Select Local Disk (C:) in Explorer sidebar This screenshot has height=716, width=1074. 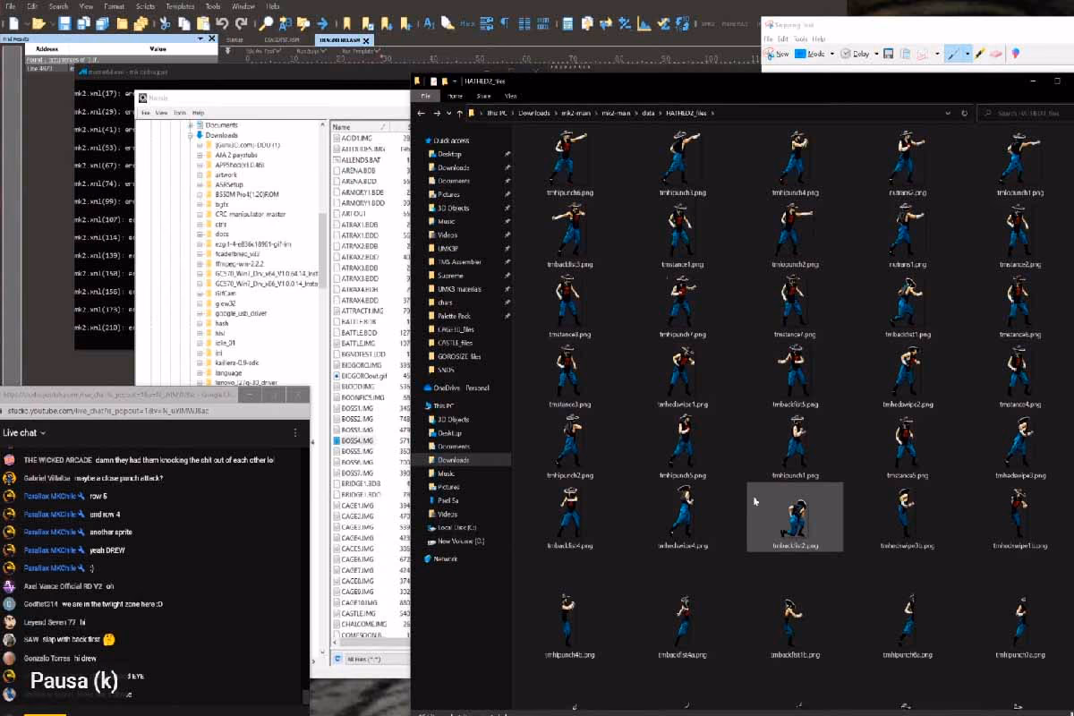[x=457, y=527]
